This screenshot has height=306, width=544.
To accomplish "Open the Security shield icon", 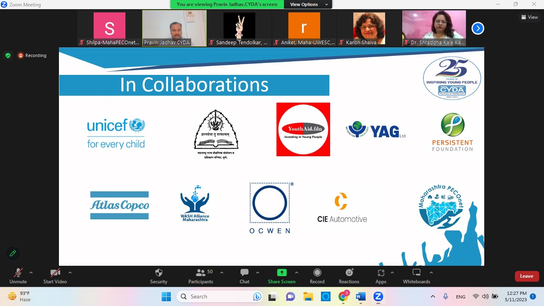I will pos(159,273).
